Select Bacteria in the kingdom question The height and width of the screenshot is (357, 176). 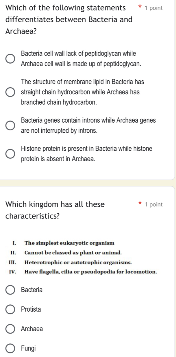tap(10, 290)
